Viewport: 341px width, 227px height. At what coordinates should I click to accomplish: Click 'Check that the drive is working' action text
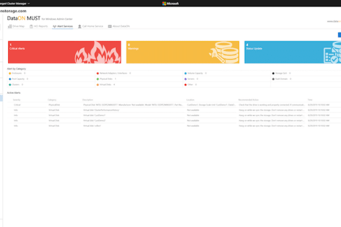[x=272, y=105]
